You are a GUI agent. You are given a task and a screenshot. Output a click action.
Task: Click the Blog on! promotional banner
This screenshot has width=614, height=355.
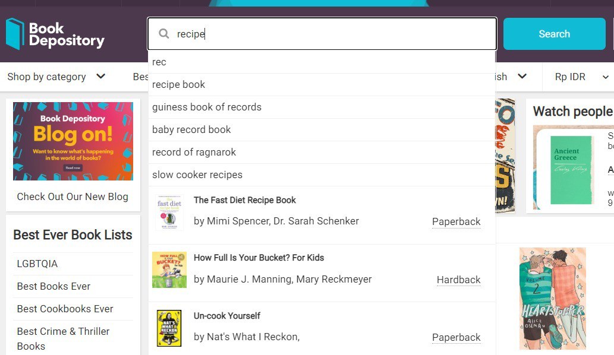(x=73, y=141)
